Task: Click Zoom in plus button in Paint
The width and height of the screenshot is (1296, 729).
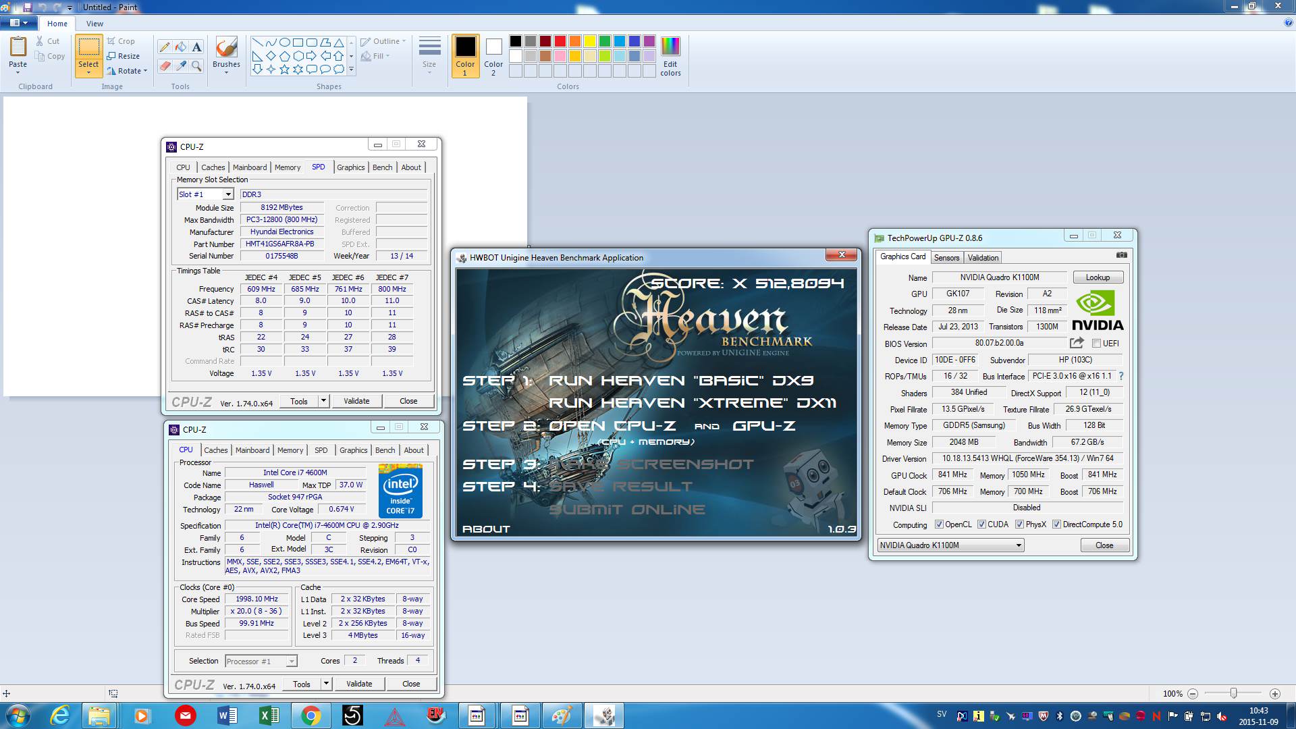Action: (x=1275, y=693)
